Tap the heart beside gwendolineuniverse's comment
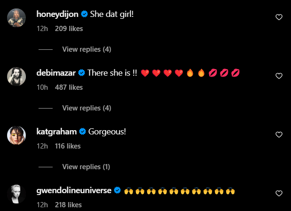 (x=279, y=193)
